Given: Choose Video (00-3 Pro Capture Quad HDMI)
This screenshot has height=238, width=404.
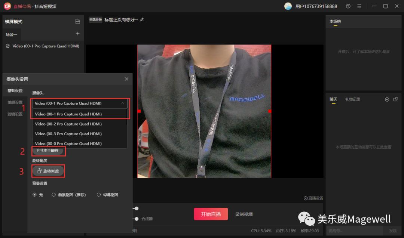Looking at the screenshot, I should (x=68, y=133).
